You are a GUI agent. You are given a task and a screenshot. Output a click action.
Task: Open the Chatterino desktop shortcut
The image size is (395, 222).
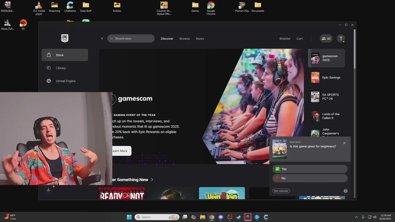tap(70, 7)
